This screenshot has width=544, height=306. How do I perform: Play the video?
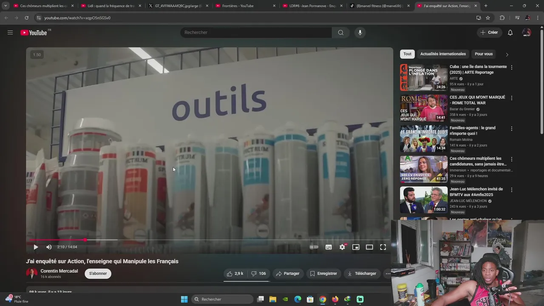click(36, 247)
